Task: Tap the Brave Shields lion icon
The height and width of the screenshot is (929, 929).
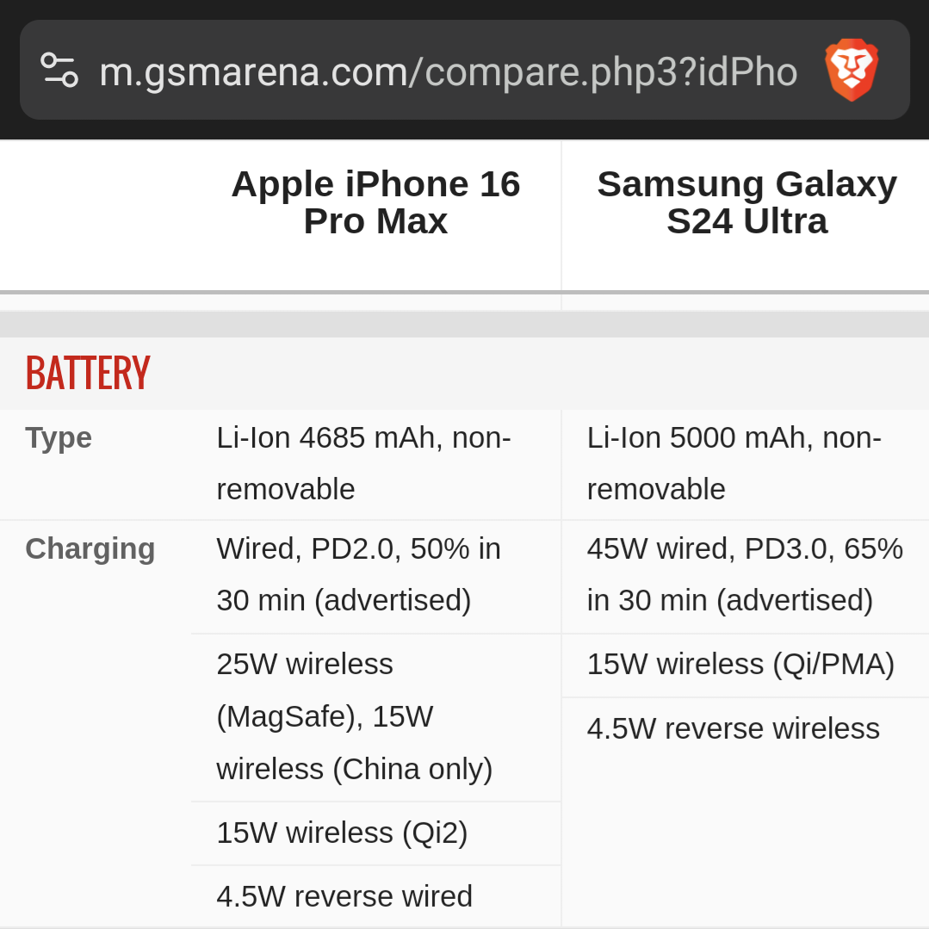Action: pos(851,71)
